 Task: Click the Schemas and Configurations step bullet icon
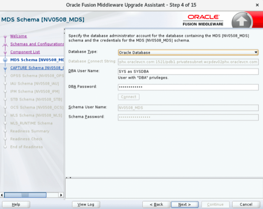pos(5,44)
